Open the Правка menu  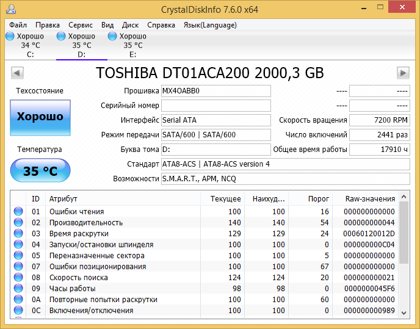coord(48,25)
